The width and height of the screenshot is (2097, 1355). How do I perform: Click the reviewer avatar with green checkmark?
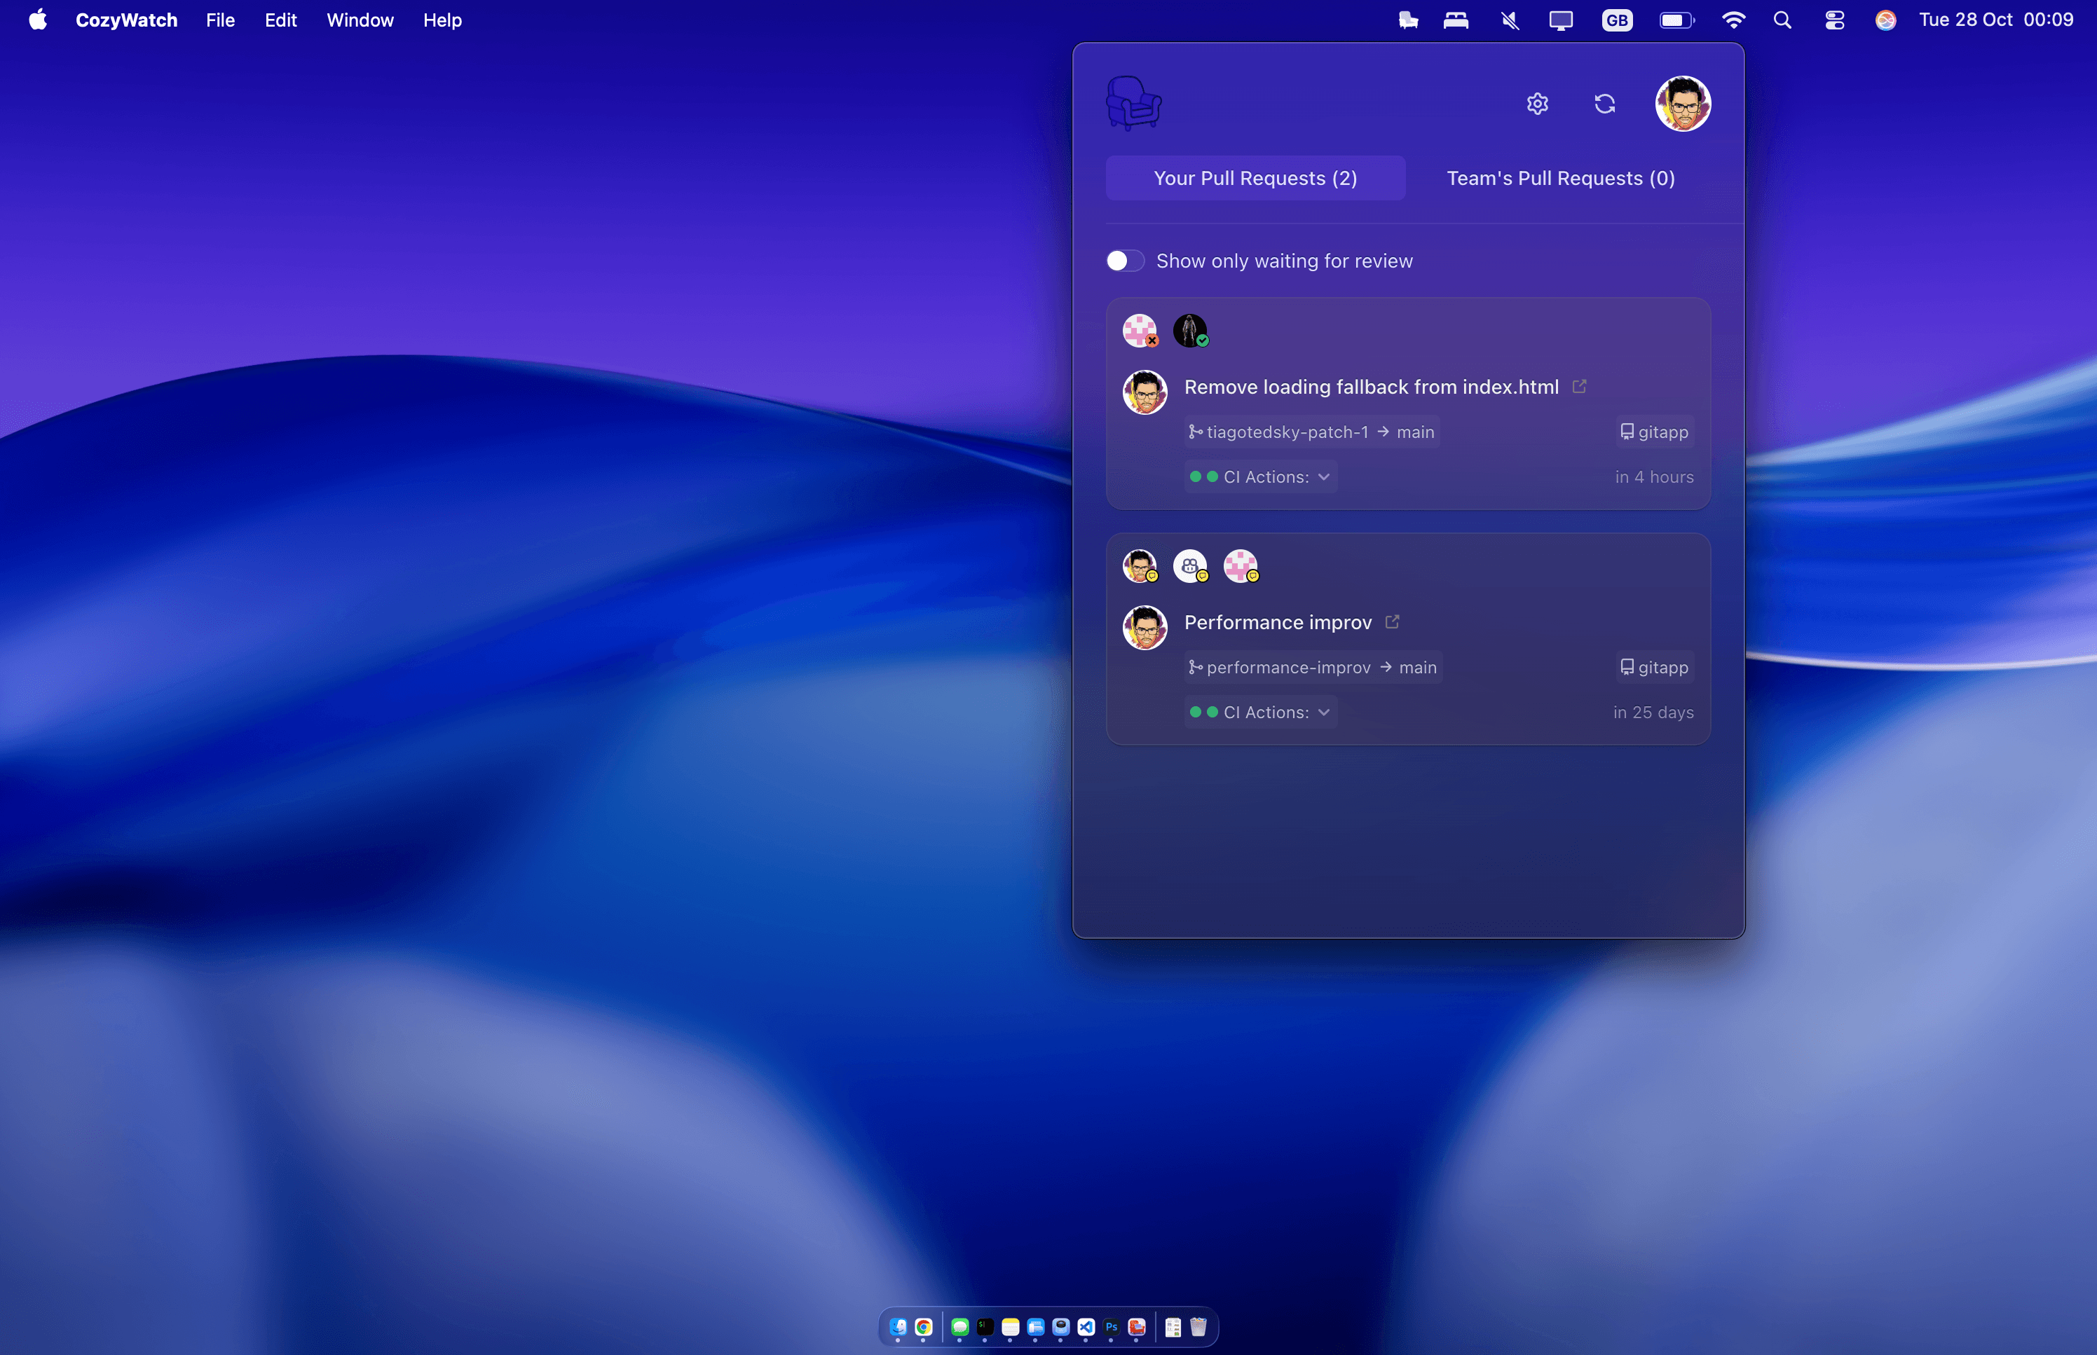(x=1190, y=330)
